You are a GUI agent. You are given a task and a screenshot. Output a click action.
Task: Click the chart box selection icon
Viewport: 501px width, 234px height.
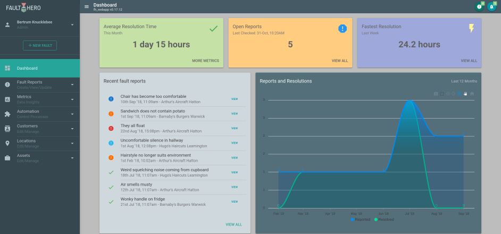pos(442,94)
